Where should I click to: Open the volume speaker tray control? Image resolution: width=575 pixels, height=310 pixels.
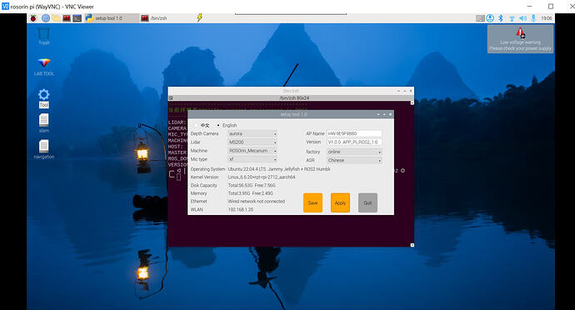tap(523, 18)
